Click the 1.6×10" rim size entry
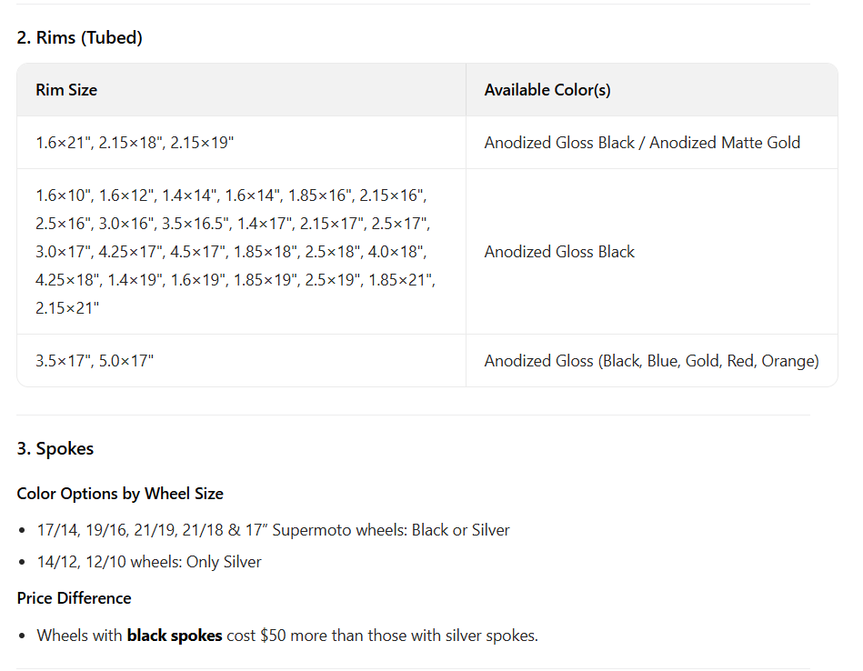 point(63,195)
